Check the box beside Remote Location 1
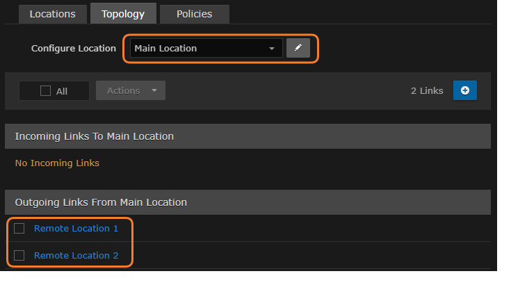 coord(19,228)
